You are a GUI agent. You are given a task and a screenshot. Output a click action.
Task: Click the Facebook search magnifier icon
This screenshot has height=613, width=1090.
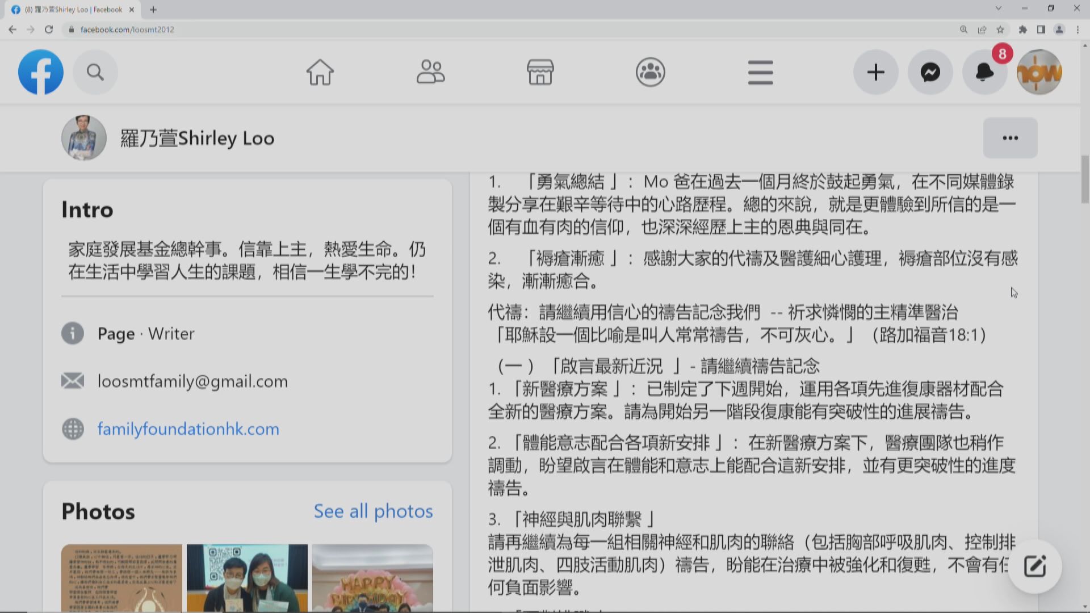pyautogui.click(x=95, y=72)
